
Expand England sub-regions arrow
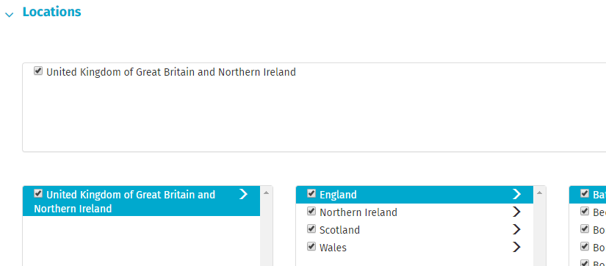[516, 194]
